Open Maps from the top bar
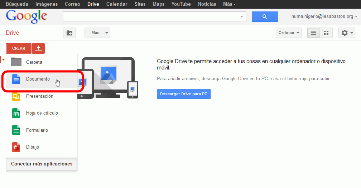The width and height of the screenshot is (361, 188). pyautogui.click(x=158, y=4)
